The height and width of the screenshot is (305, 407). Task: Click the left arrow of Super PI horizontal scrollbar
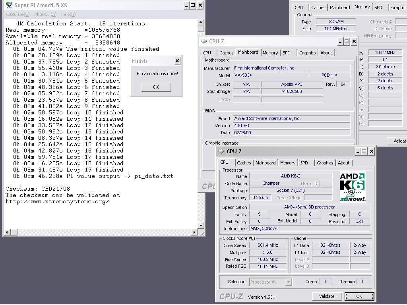8,232
